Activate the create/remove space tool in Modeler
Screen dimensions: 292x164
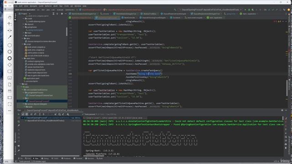10,31
